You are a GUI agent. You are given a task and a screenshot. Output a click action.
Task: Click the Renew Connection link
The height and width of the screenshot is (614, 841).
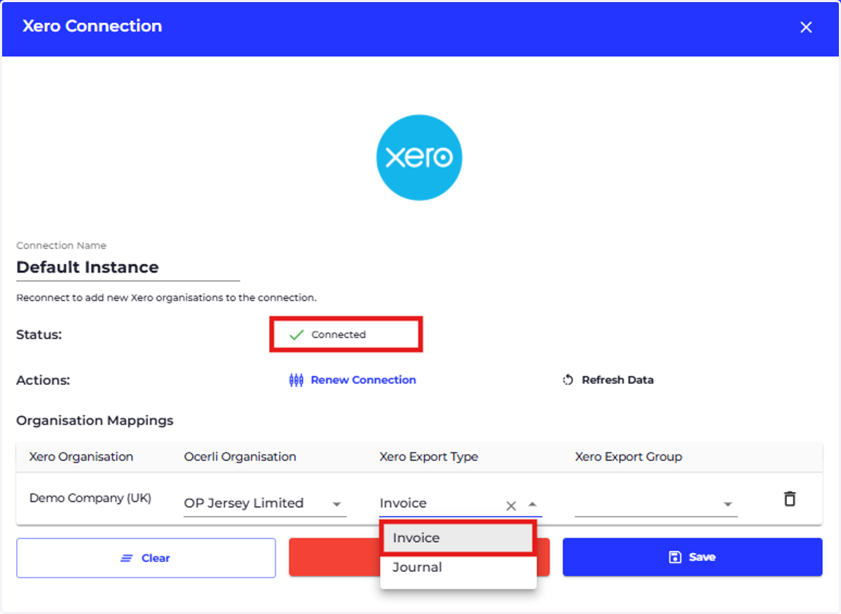[x=363, y=380]
